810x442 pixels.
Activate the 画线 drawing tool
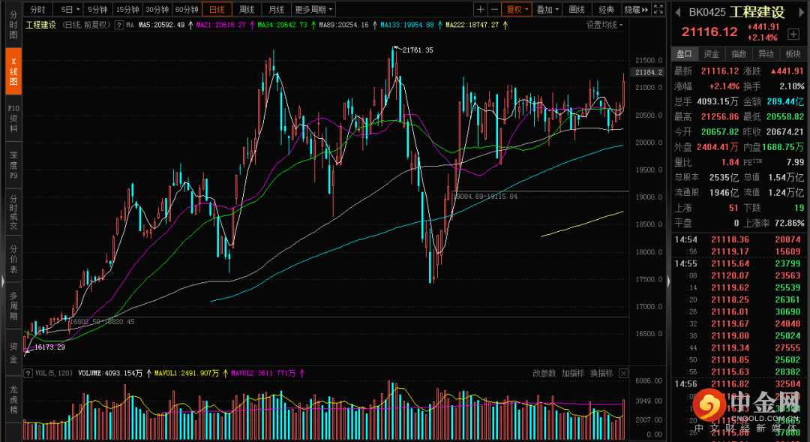click(x=577, y=9)
